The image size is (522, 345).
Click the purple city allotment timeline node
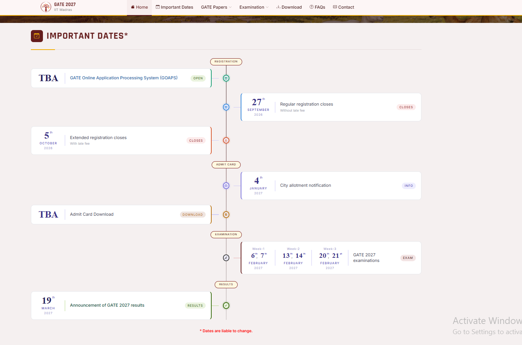[x=226, y=186]
